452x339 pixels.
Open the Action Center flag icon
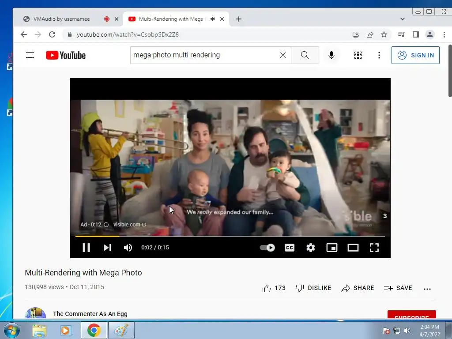[386, 331]
